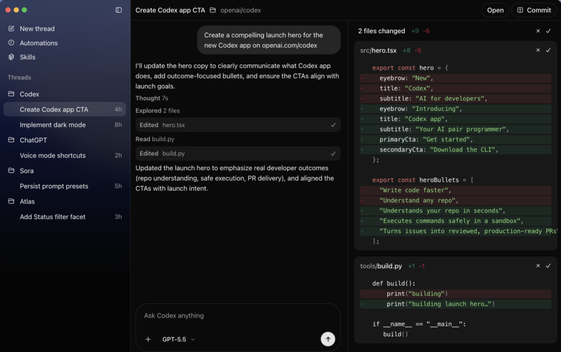Accept all changes in 2 files changed header
This screenshot has width=561, height=352.
(548, 31)
